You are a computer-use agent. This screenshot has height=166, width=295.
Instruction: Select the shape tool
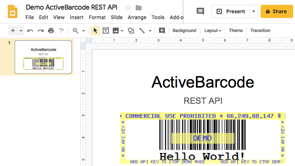pyautogui.click(x=131, y=31)
